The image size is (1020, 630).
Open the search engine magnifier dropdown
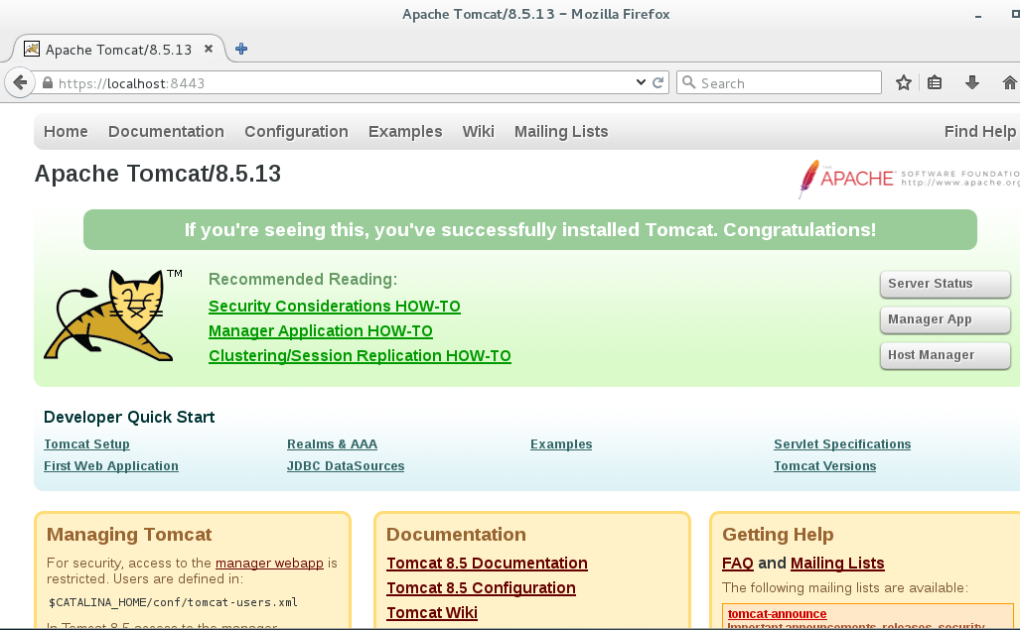pyautogui.click(x=687, y=83)
